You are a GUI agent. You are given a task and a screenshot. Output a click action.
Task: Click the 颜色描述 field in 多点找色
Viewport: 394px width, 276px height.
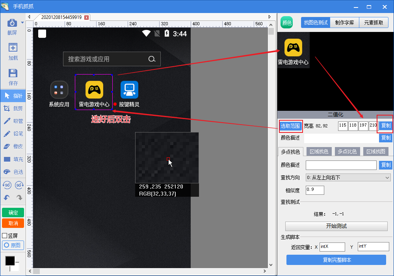click(x=341, y=165)
